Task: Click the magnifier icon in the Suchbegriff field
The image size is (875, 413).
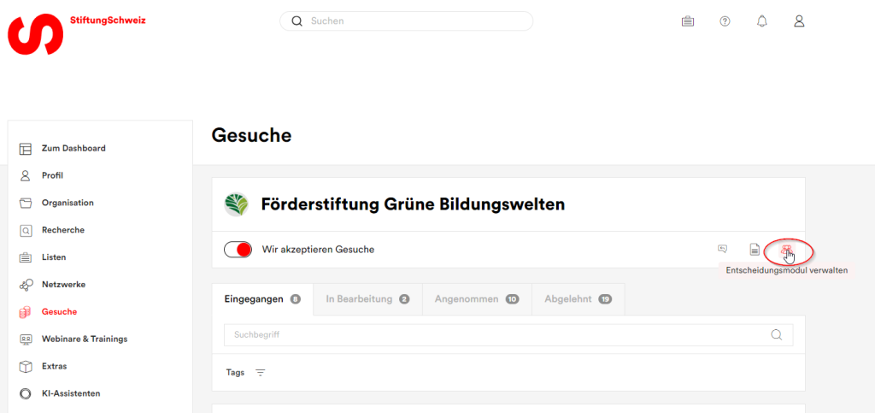Action: [776, 335]
